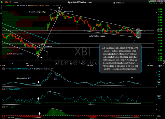This screenshot has width=165, height=119.
Task: Select the 'breakdown' annotation label
Action: point(68,12)
